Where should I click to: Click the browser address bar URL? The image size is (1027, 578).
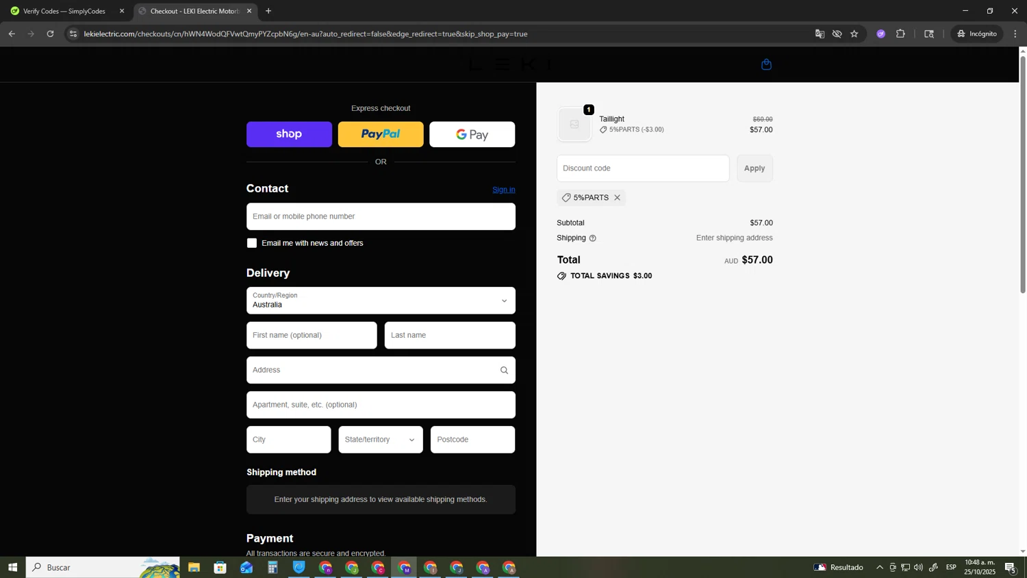pos(305,34)
